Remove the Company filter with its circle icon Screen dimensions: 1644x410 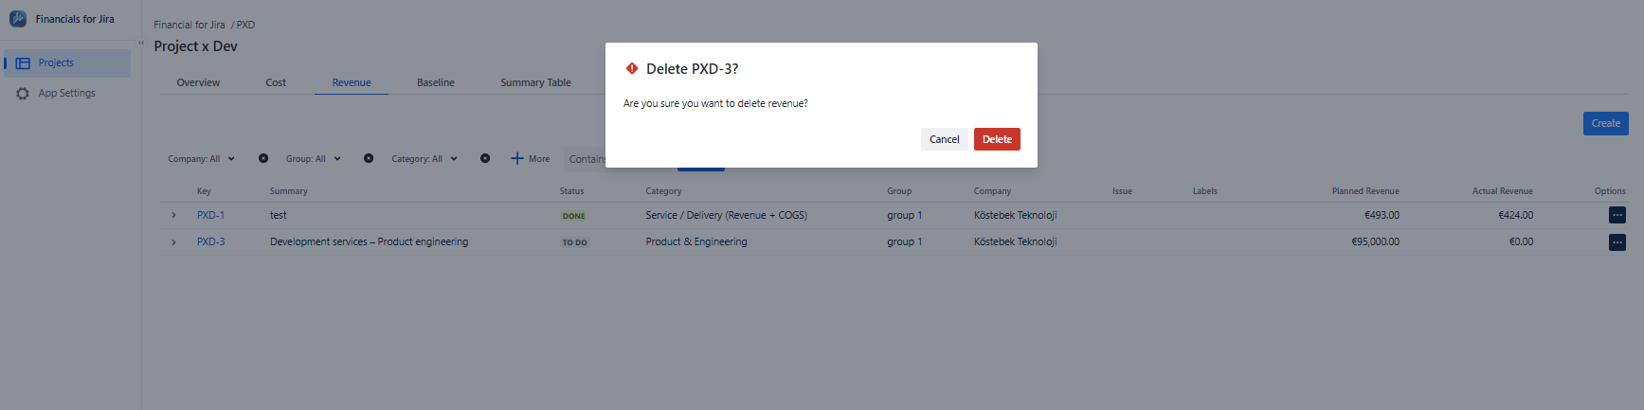click(x=263, y=158)
